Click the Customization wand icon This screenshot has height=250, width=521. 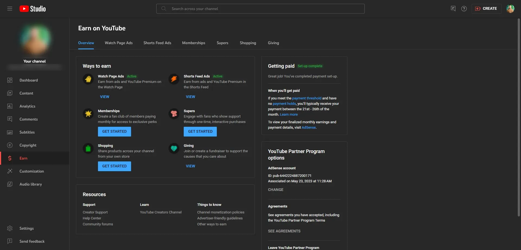point(10,171)
